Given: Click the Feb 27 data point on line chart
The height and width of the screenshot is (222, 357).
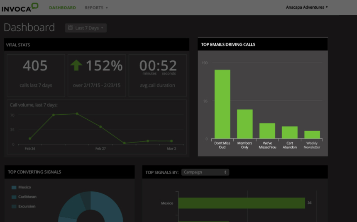Looking at the screenshot, I should tap(100, 127).
